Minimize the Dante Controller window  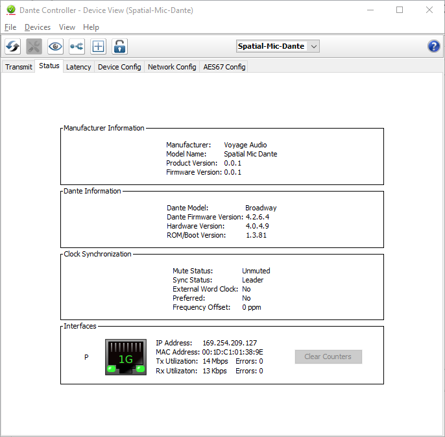tap(370, 10)
